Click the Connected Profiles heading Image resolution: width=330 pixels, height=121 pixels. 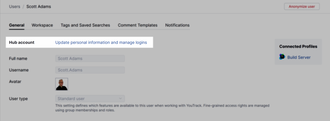pos(298,46)
